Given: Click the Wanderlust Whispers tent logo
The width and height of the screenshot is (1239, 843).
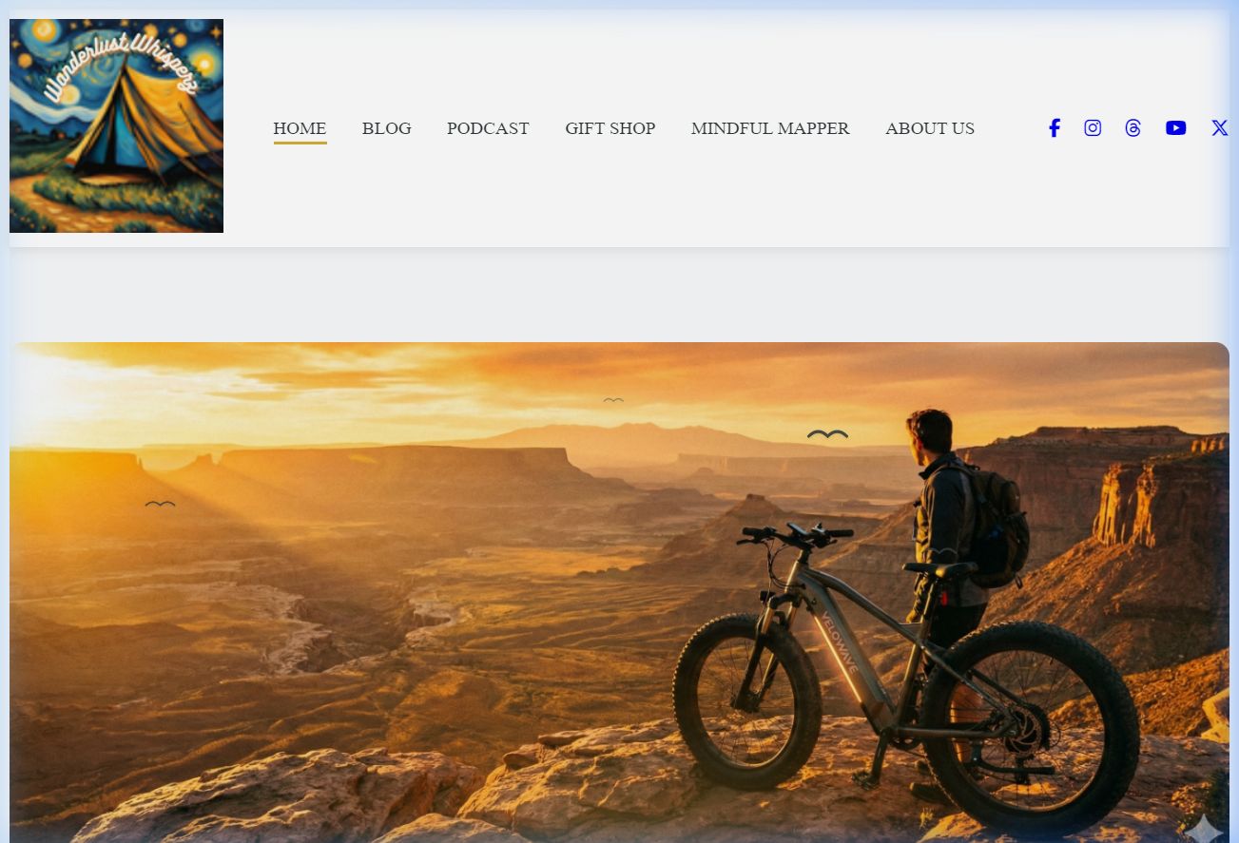Looking at the screenshot, I should pyautogui.click(x=116, y=125).
